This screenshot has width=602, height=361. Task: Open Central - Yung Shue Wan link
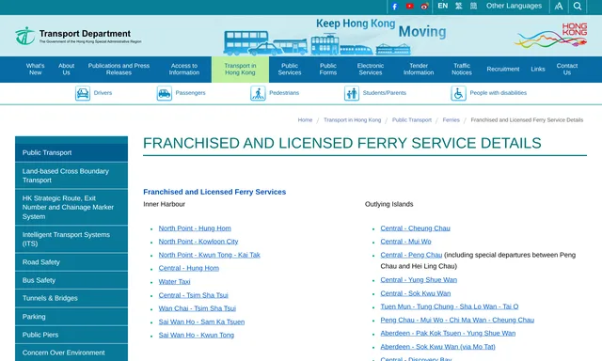[419, 279]
